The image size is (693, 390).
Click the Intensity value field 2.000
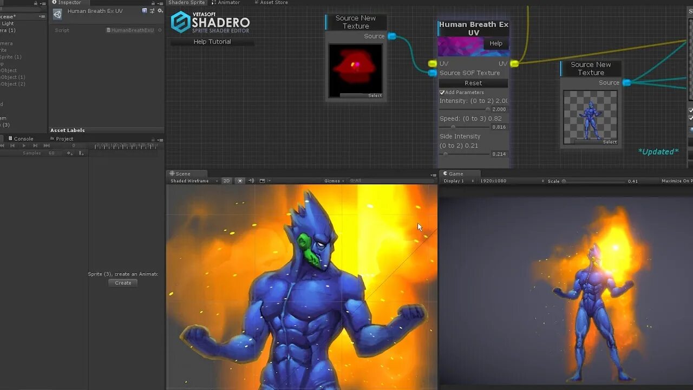499,109
